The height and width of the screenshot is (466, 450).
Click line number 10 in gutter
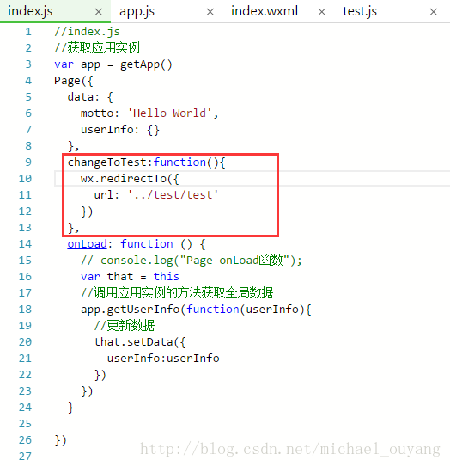[x=25, y=179]
